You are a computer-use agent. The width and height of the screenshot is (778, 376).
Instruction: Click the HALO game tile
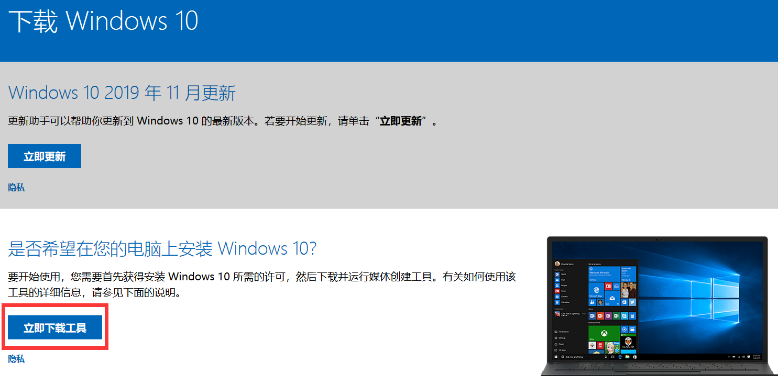(x=628, y=342)
